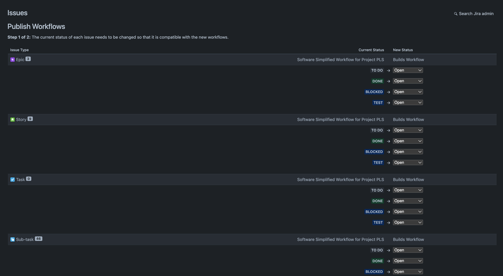Click the Sub-task DONE status lozenge

point(377,261)
